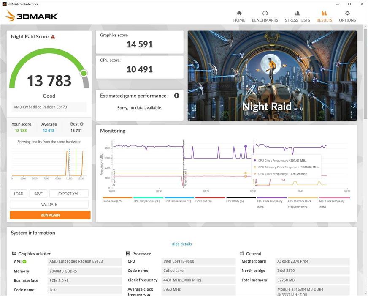The height and width of the screenshot is (296, 368).
Task: Click the Export XML button
Action: pos(69,194)
